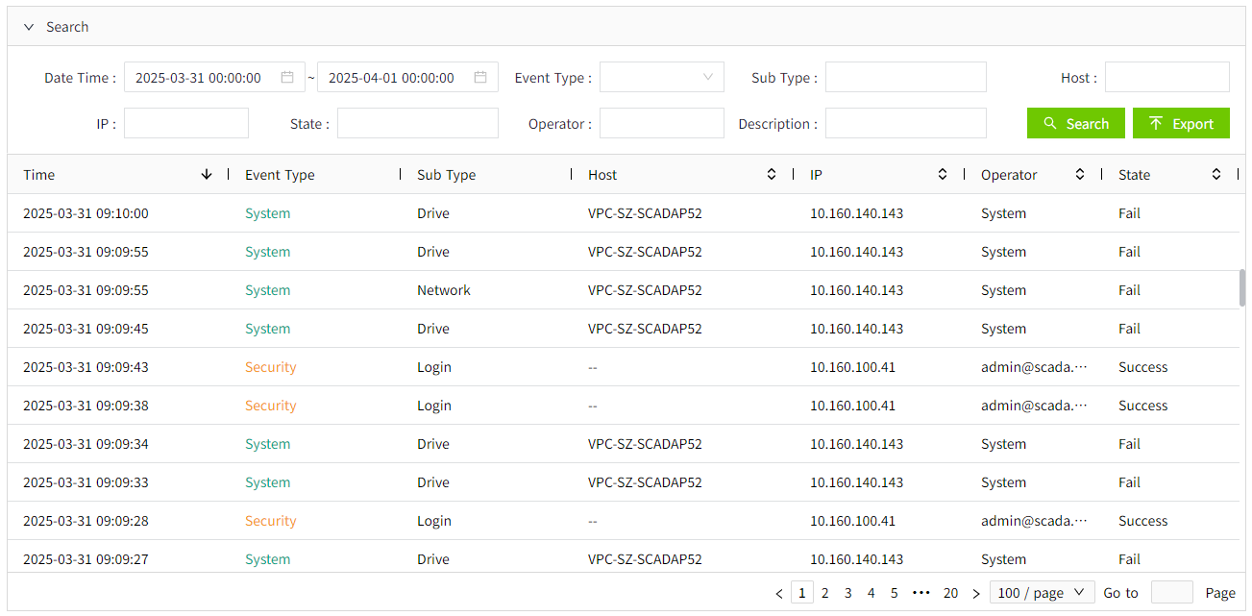Image resolution: width=1252 pixels, height=616 pixels.
Task: Click the Time column sort arrow
Action: pos(207,175)
